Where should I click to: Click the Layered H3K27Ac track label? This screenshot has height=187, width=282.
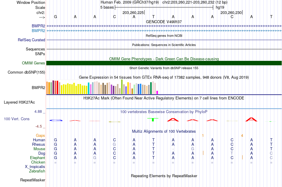[19, 102]
